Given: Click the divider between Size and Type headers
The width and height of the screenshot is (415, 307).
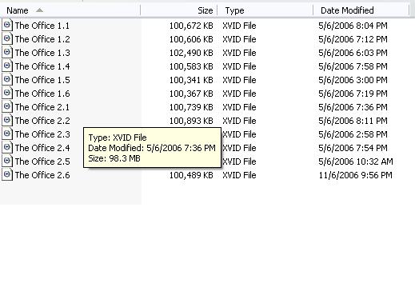Looking at the screenshot, I should point(217,10).
